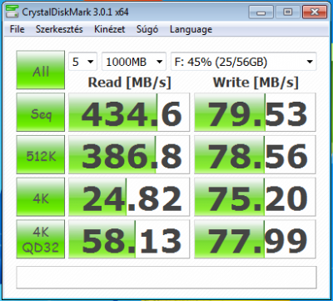Screen dimensions: 333x301
Task: Start the 4K benchmark
Action: [41, 197]
